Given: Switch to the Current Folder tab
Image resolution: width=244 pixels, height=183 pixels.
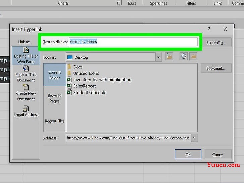Looking at the screenshot, I should coord(54,75).
